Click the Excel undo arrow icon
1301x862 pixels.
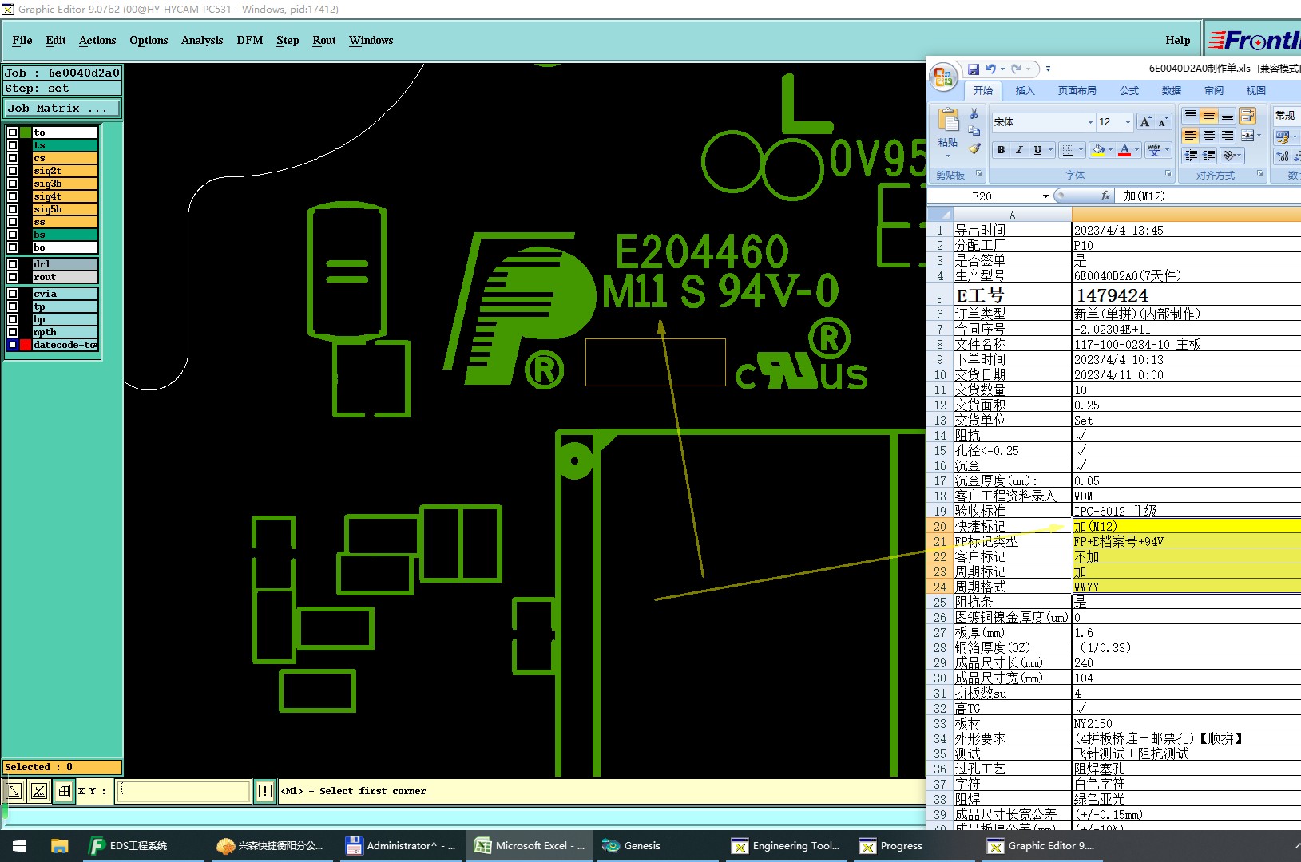coord(991,69)
